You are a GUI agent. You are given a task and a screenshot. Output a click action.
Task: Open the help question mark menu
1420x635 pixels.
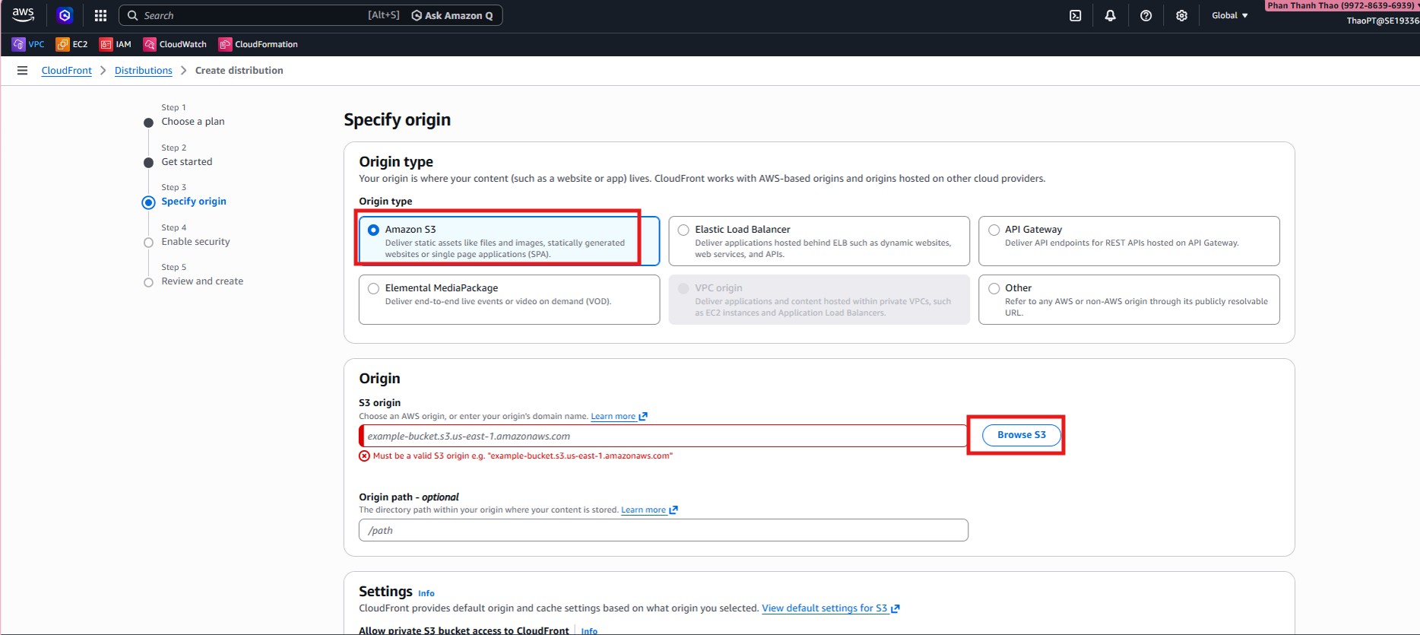(x=1146, y=15)
